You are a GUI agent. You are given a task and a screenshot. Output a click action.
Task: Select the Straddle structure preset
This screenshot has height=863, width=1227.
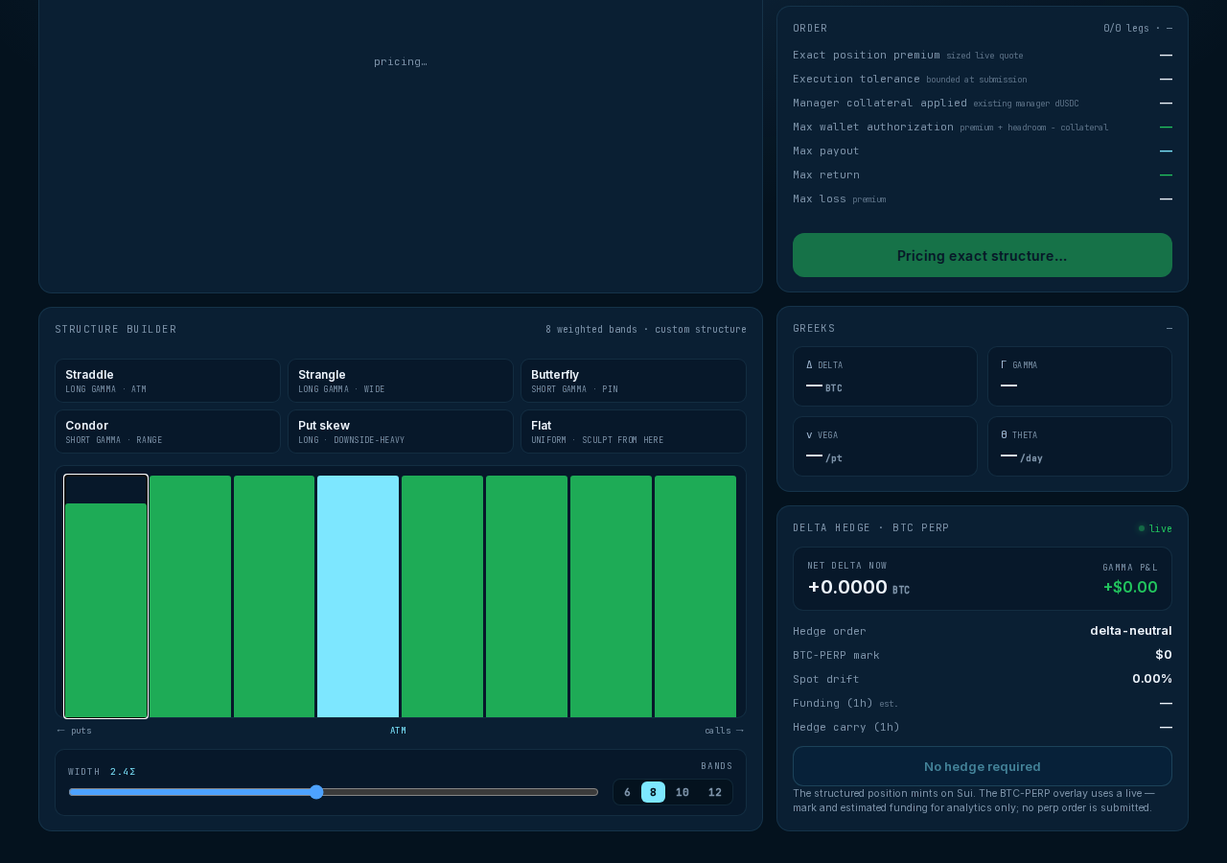tap(168, 381)
